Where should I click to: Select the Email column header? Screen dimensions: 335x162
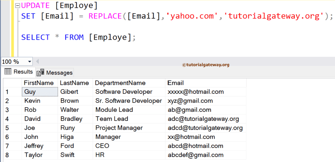pos(206,83)
